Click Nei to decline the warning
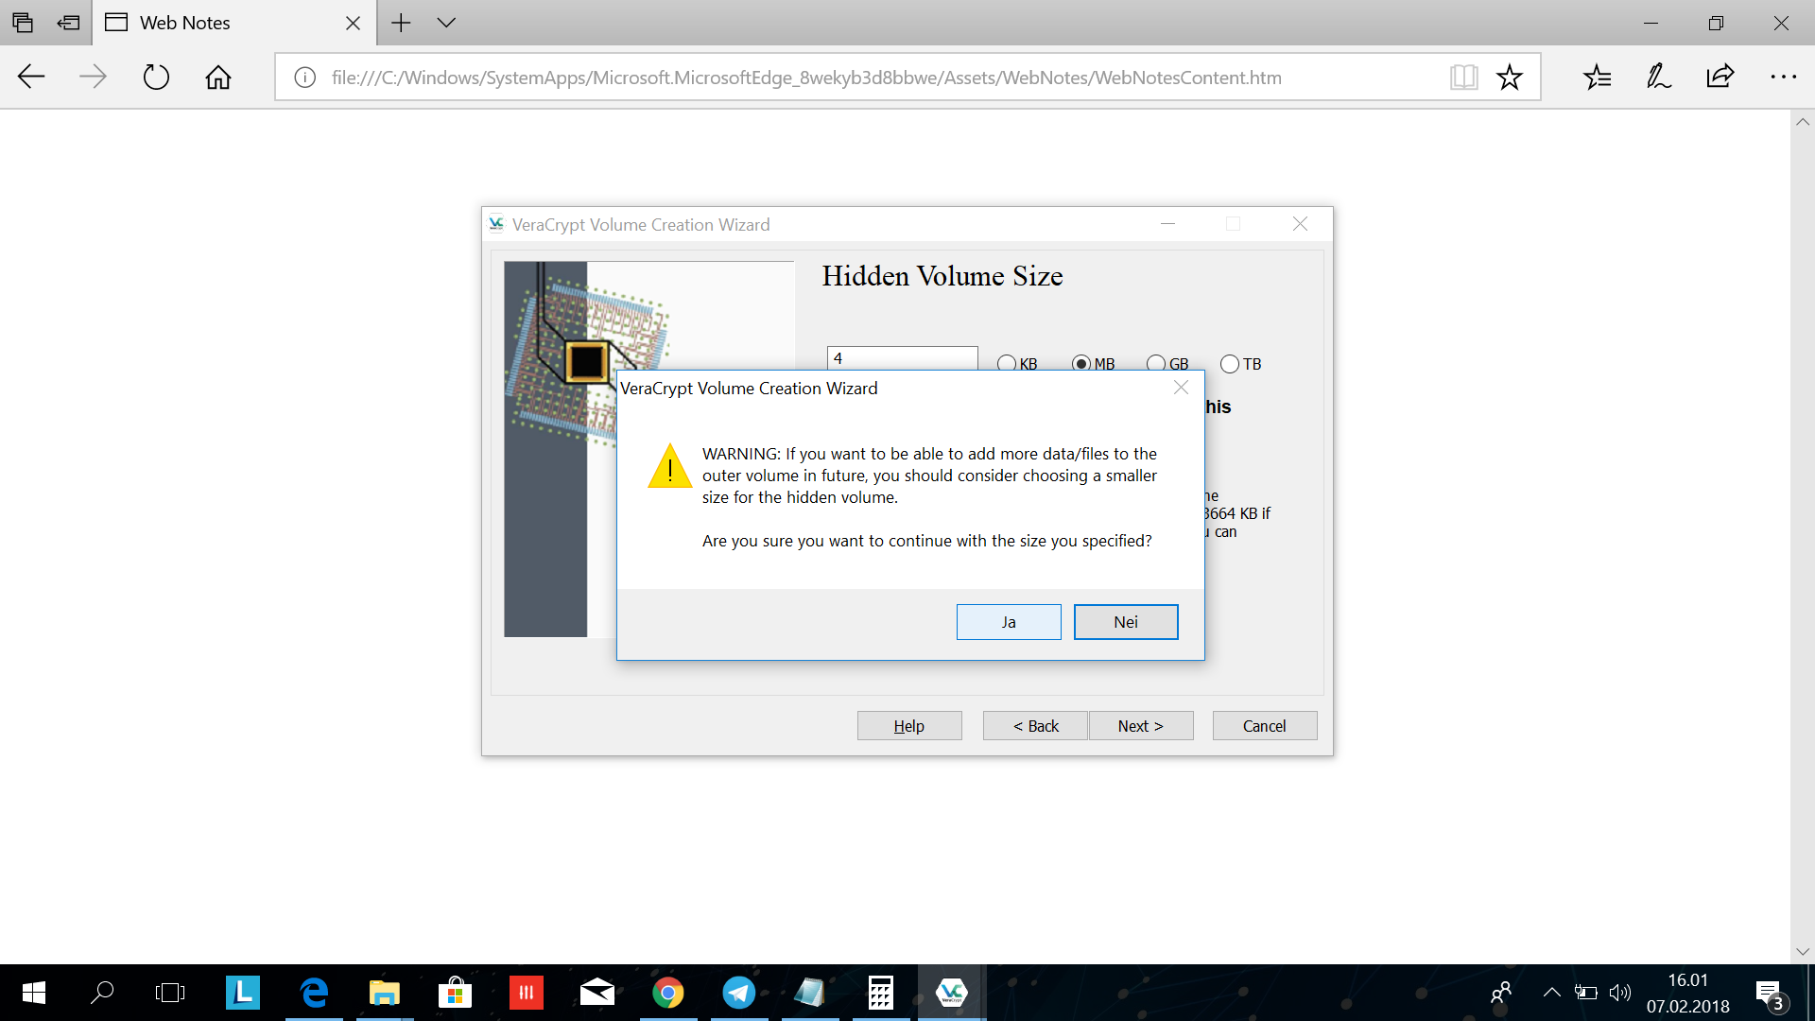This screenshot has width=1815, height=1021. [1126, 622]
